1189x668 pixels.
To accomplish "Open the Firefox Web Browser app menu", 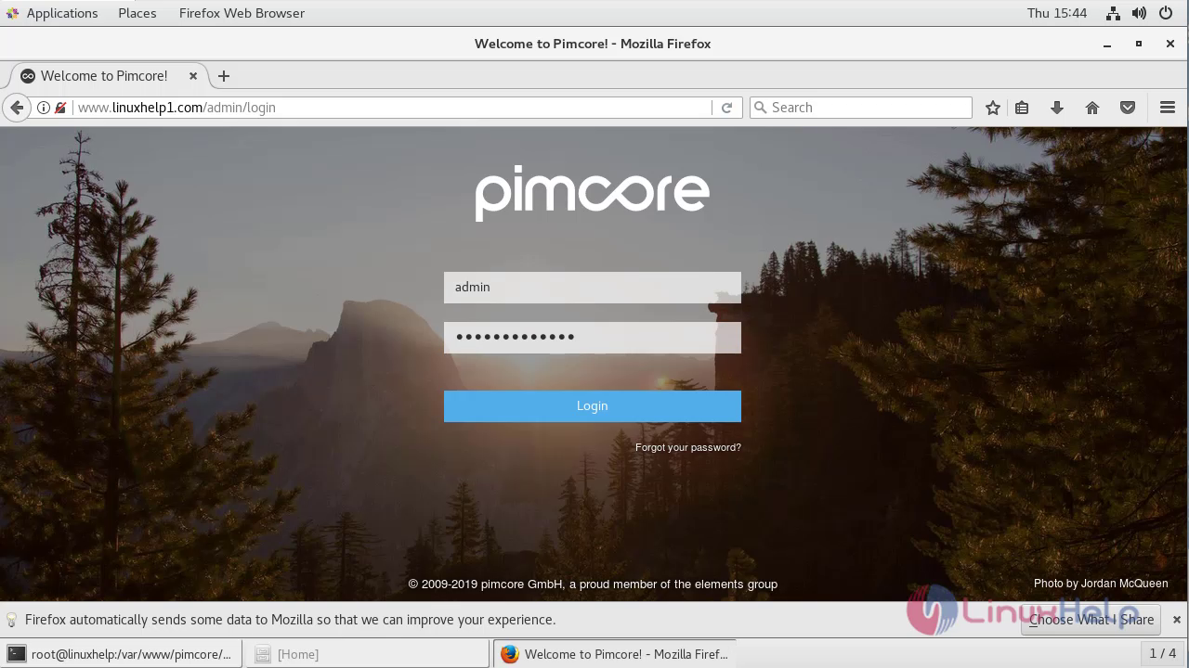I will 242,13.
